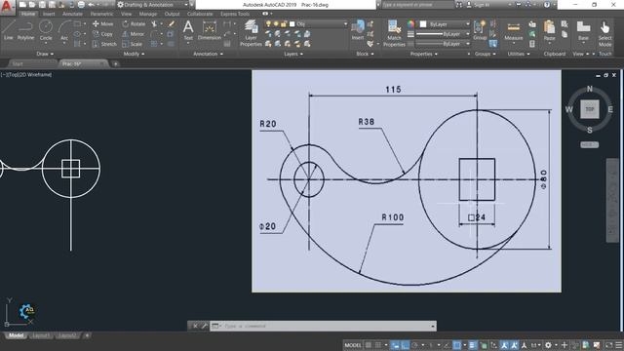Click the white layer color swatch in Layers panel
Viewport: 624px width, 351px height.
pyautogui.click(x=292, y=24)
